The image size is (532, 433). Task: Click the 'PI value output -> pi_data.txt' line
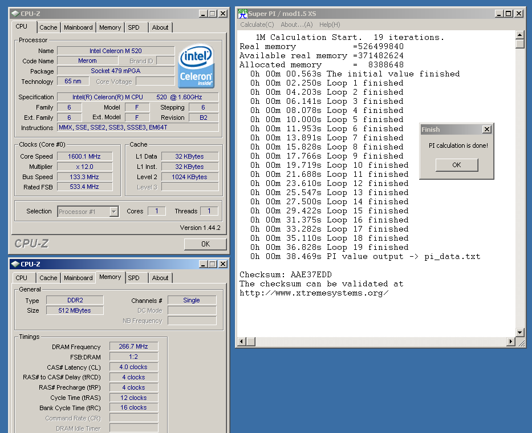tap(366, 257)
